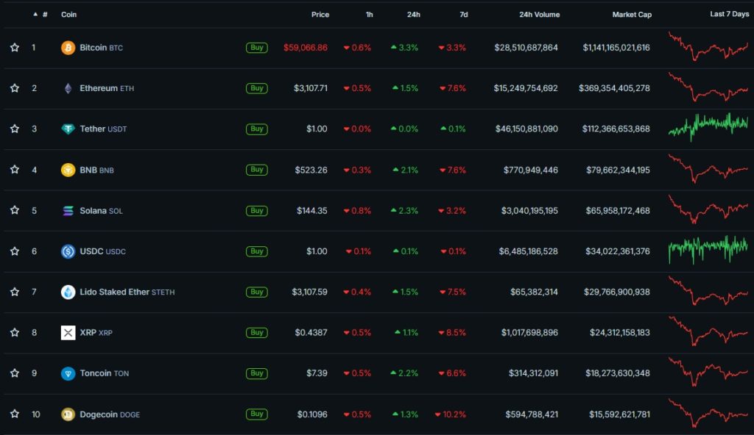Click Buy next to Lido Staked Ether
754x435 pixels.
[256, 292]
